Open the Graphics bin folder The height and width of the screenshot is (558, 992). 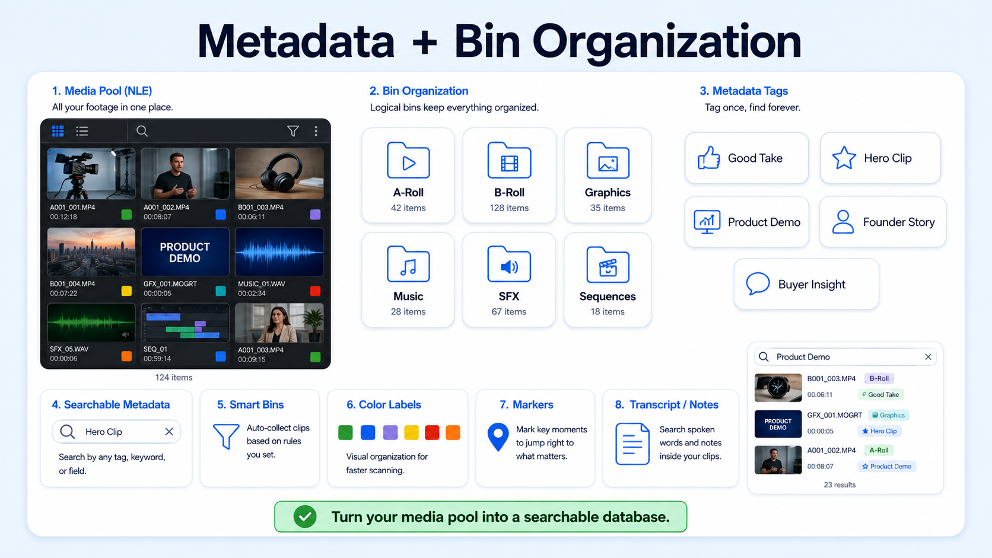point(608,176)
